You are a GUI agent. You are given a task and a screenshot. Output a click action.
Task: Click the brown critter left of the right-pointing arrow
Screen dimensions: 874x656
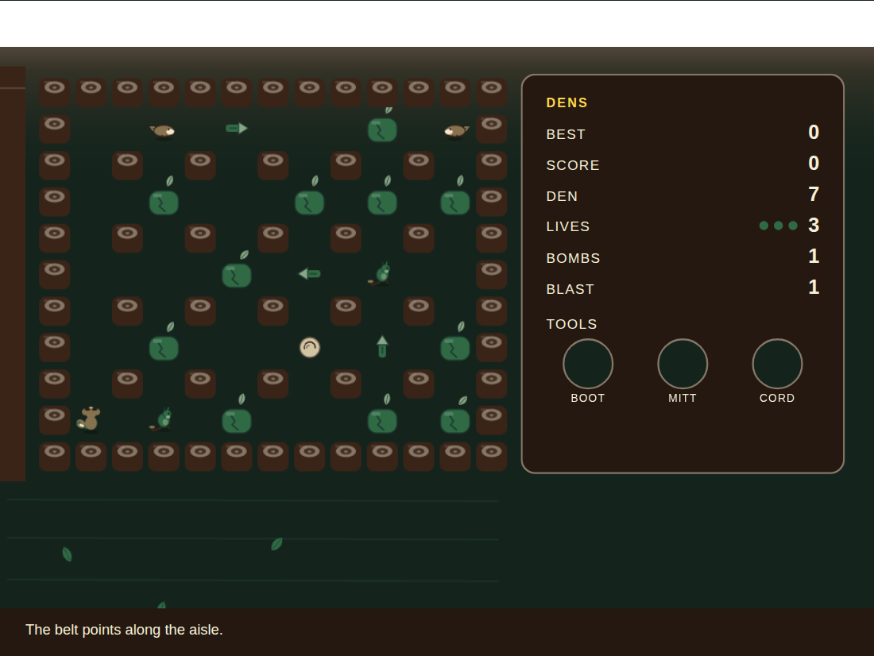(x=163, y=131)
